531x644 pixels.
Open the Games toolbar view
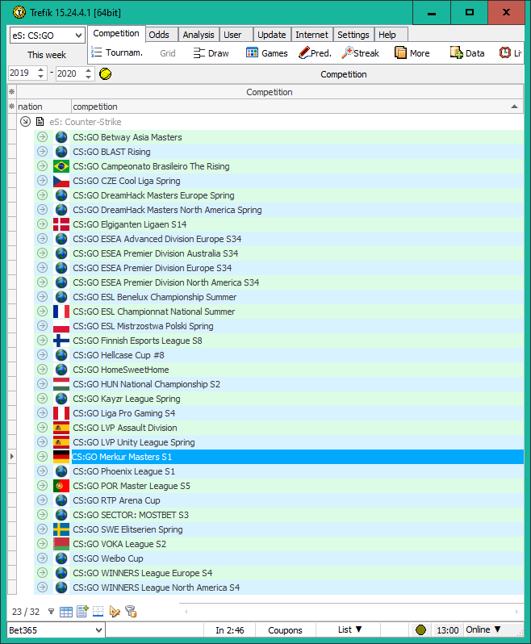pyautogui.click(x=266, y=53)
